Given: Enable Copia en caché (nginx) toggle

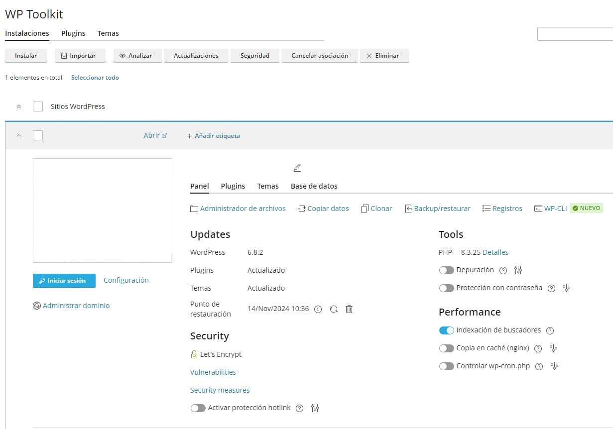Looking at the screenshot, I should (446, 348).
